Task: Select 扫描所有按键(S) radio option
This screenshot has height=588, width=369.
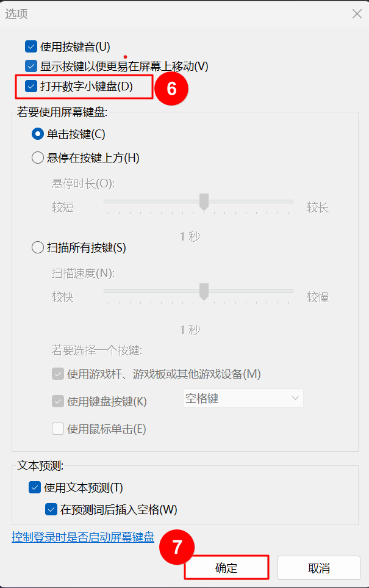Action: [38, 248]
